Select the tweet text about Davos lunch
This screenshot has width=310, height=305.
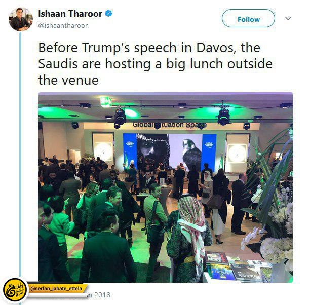pos(155,64)
